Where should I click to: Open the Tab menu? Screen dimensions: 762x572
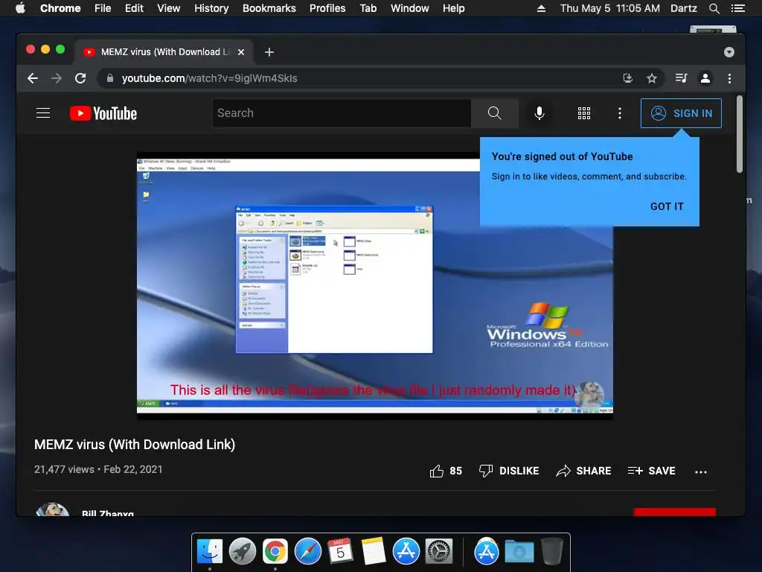(x=368, y=8)
